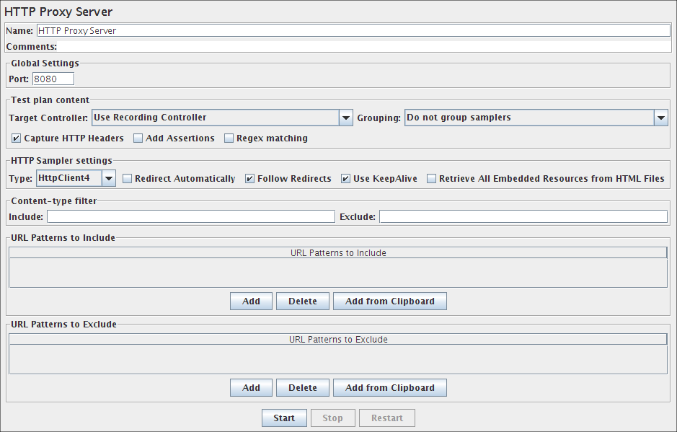Open the Target Controller dropdown
The height and width of the screenshot is (432, 677).
pos(345,118)
